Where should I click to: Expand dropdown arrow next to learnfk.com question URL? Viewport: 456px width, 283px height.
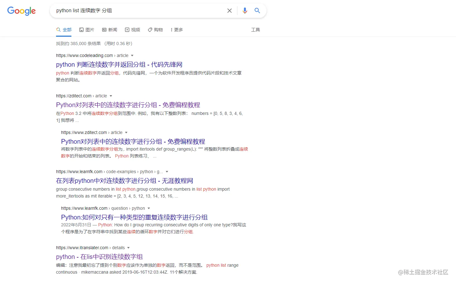(149, 208)
